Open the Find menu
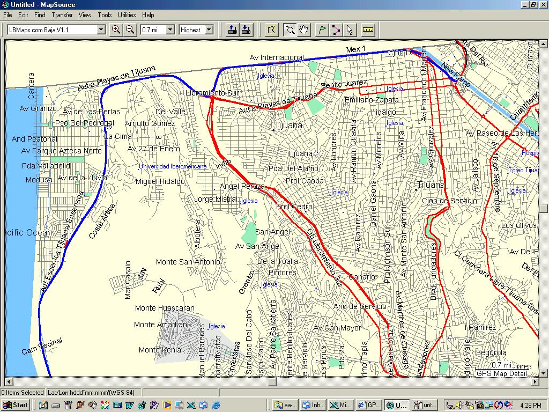Screen dimensions: 549x412 click(x=40, y=15)
